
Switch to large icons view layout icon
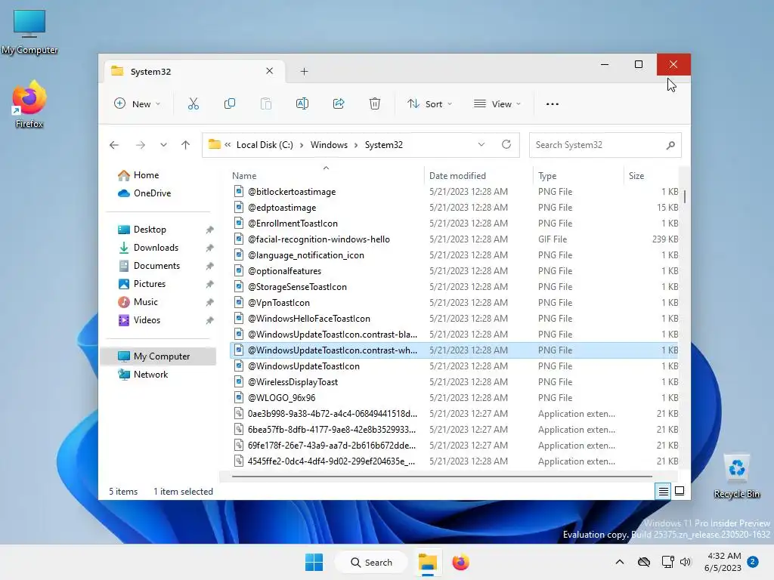pyautogui.click(x=680, y=491)
